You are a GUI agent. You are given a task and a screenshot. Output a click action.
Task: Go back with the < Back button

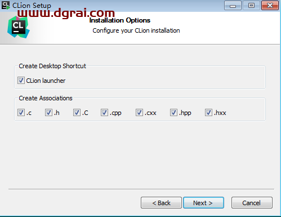coord(161,203)
